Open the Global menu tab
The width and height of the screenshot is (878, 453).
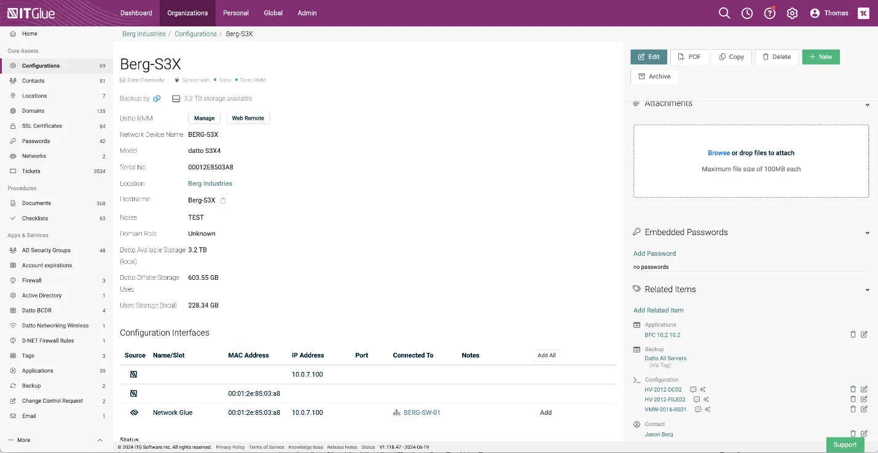point(273,13)
